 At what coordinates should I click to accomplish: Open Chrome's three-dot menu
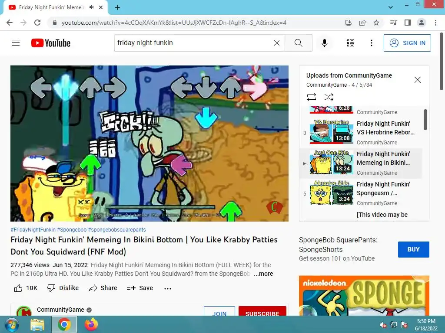[x=435, y=23]
